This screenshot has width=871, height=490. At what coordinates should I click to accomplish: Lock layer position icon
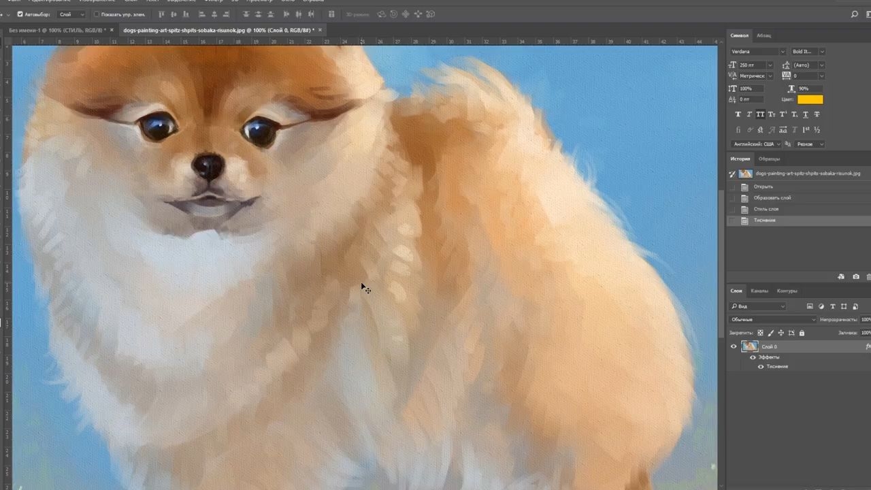click(x=781, y=333)
